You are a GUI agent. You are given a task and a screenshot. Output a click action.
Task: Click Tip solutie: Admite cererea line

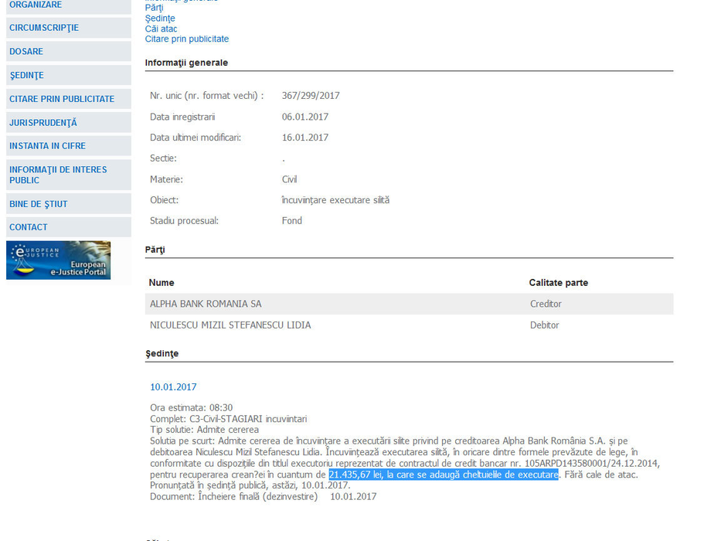click(x=204, y=430)
